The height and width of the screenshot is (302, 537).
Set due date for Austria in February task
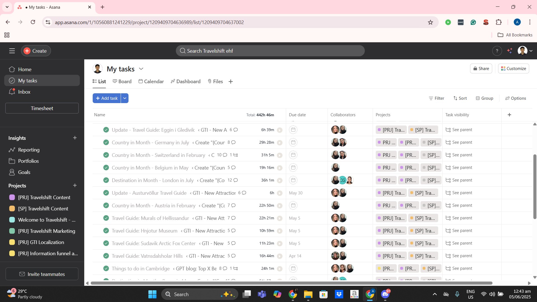293,205
